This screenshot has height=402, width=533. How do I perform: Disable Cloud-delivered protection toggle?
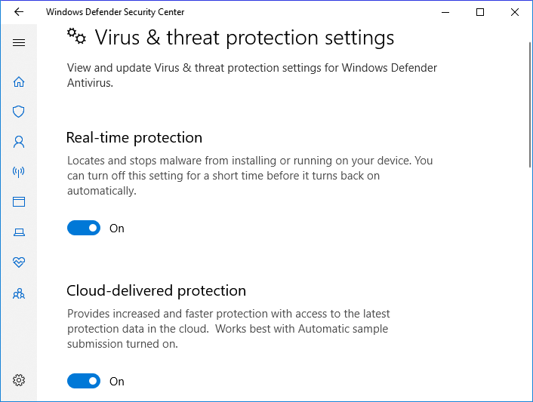tap(84, 381)
